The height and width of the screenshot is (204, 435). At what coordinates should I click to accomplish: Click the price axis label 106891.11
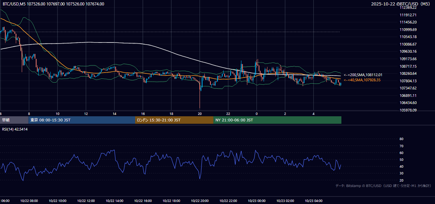coord(408,96)
